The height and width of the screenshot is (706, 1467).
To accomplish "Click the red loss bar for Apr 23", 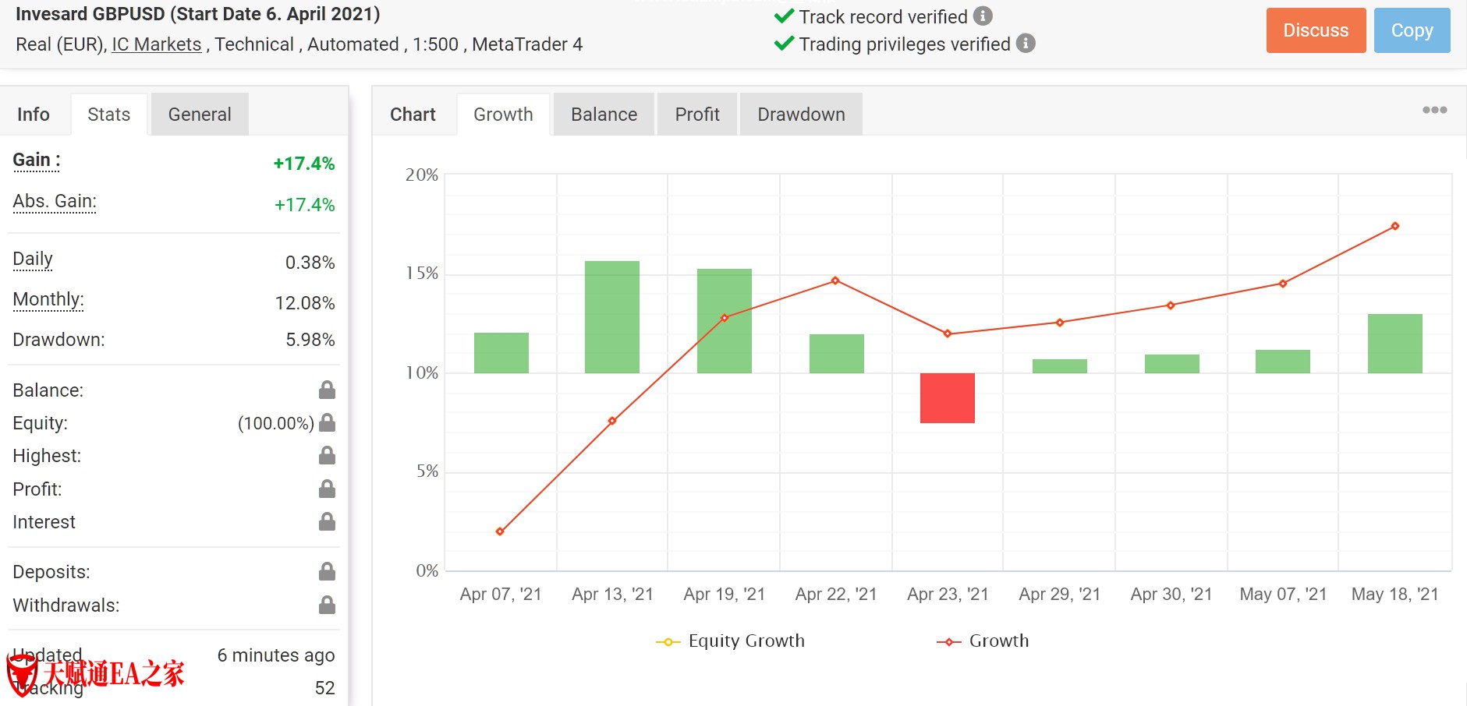I will 947,398.
